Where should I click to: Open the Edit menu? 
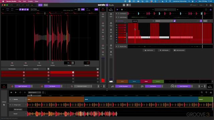click(24, 1)
